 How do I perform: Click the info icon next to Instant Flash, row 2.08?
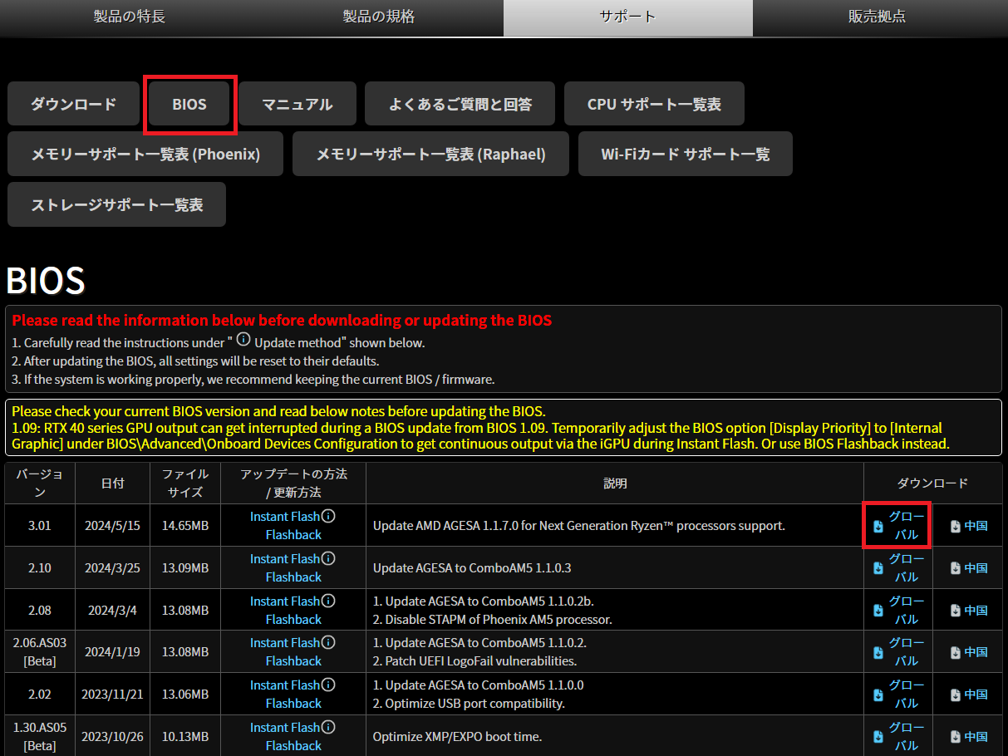[328, 601]
